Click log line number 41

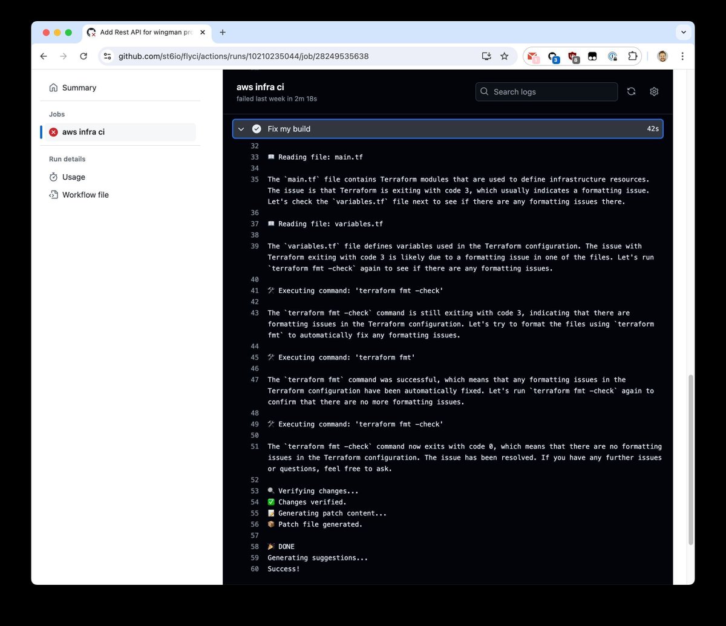coord(254,291)
